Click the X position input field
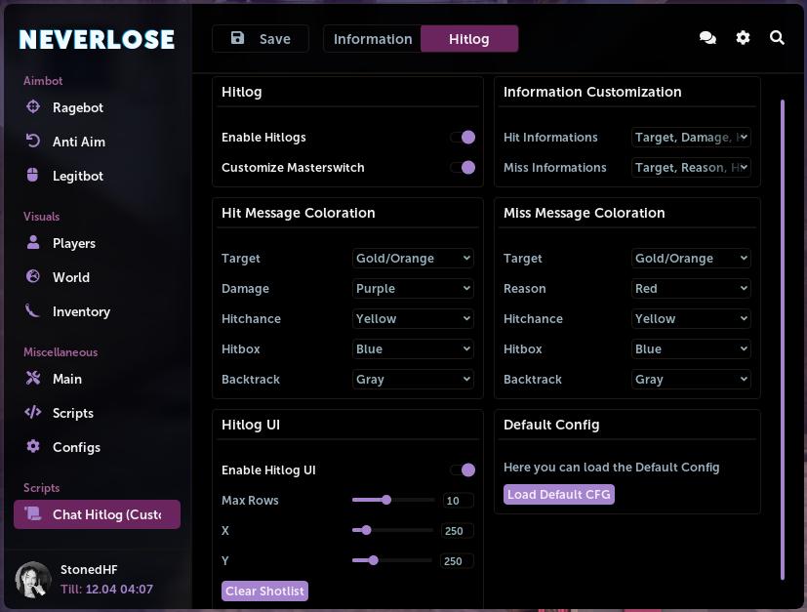The width and height of the screenshot is (807, 612). pyautogui.click(x=457, y=530)
